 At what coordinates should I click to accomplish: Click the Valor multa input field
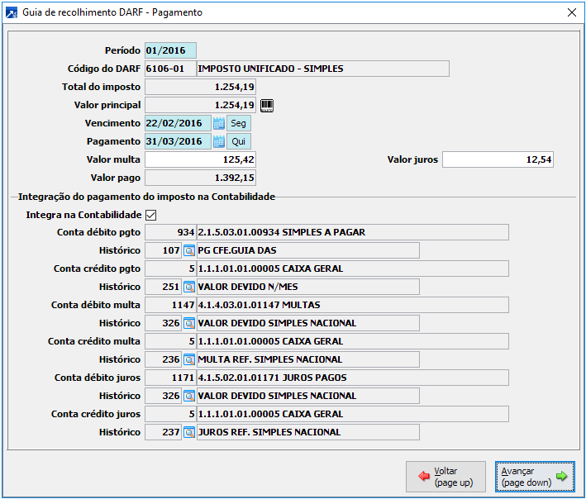(201, 159)
